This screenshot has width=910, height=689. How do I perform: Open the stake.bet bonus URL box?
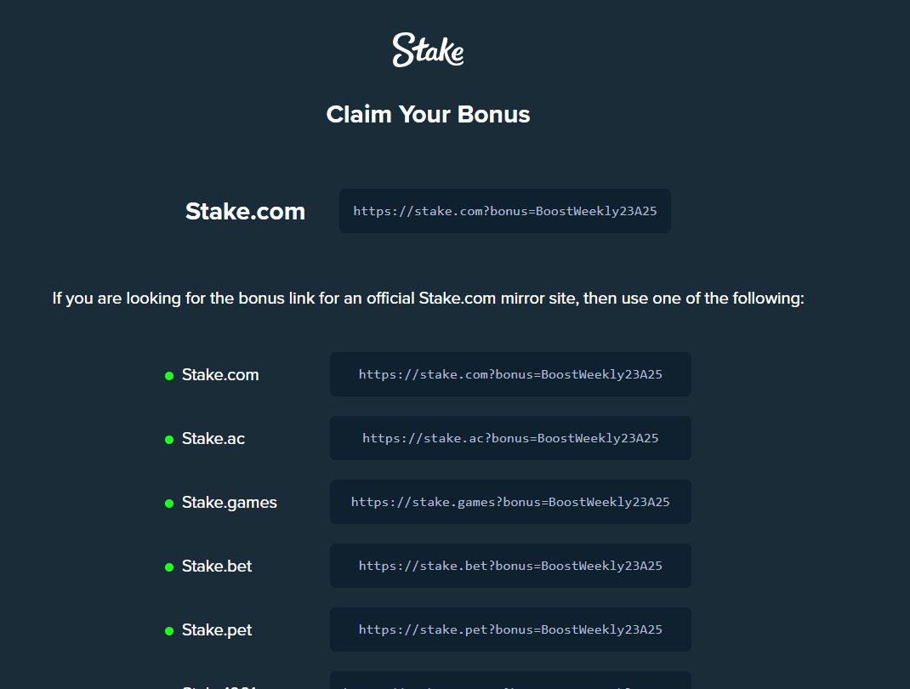(510, 566)
